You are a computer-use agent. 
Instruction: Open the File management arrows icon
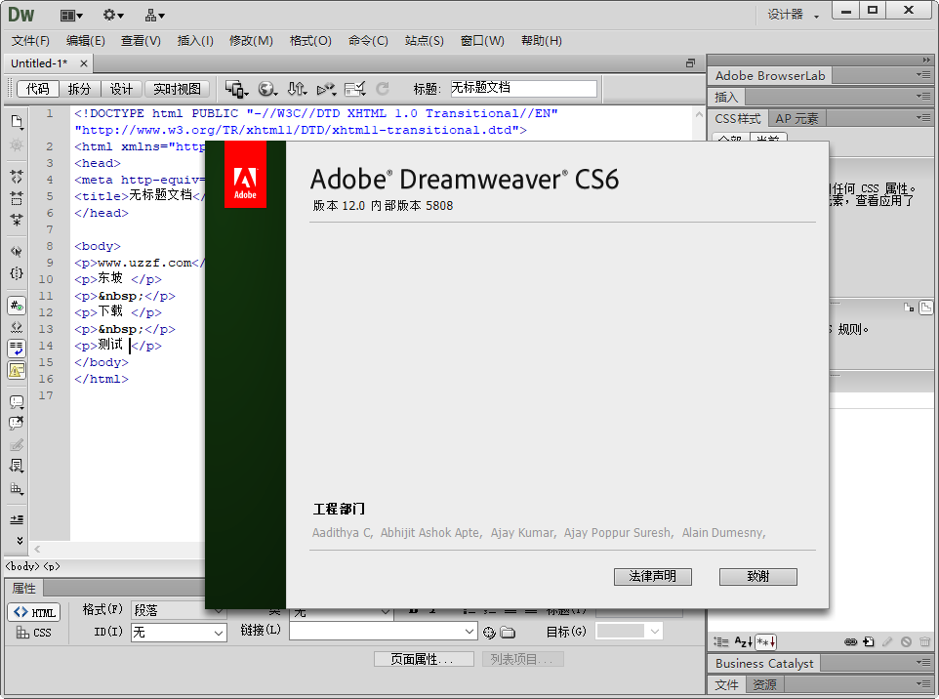(297, 89)
